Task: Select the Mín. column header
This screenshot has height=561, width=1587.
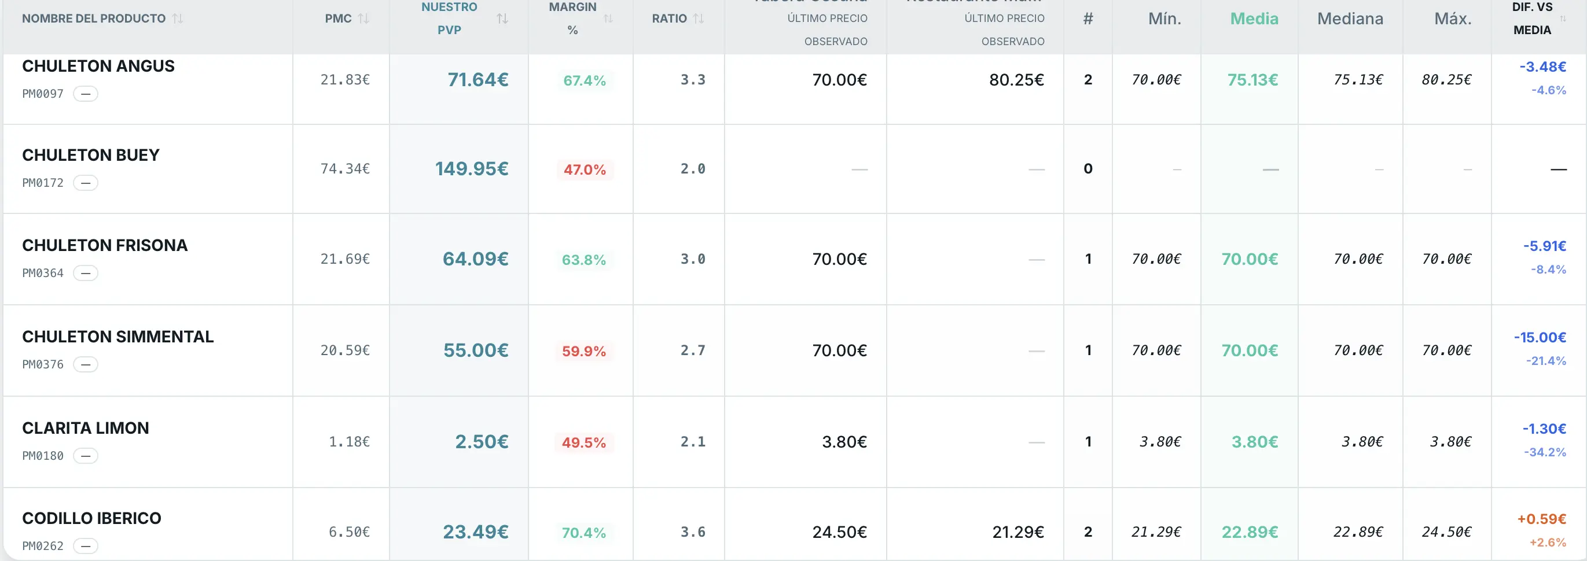Action: (1164, 19)
